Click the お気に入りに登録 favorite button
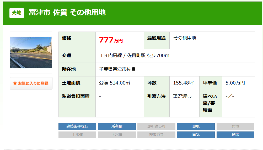Image resolution: width=263 pixels, height=150 pixels. pos(31,83)
